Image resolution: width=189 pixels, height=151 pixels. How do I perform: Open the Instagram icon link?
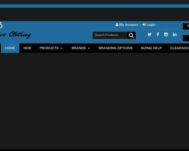pyautogui.click(x=166, y=34)
